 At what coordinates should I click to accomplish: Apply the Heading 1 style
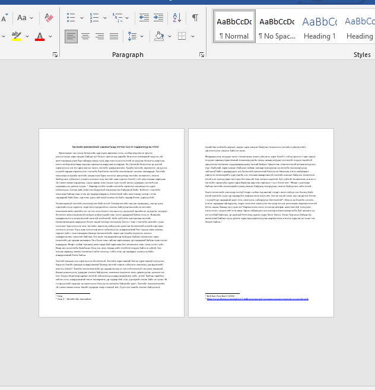pyautogui.click(x=319, y=27)
